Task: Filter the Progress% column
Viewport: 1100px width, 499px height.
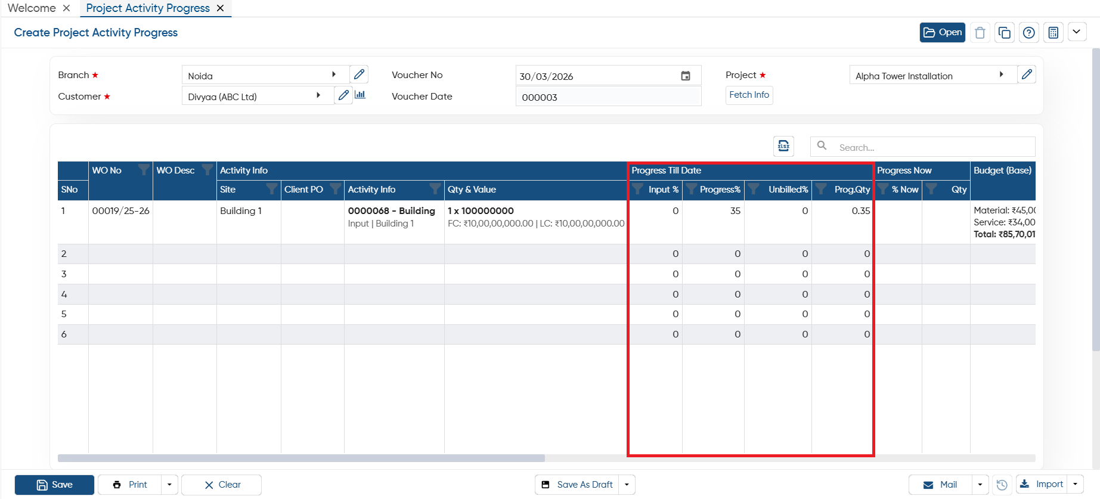Action: point(692,189)
